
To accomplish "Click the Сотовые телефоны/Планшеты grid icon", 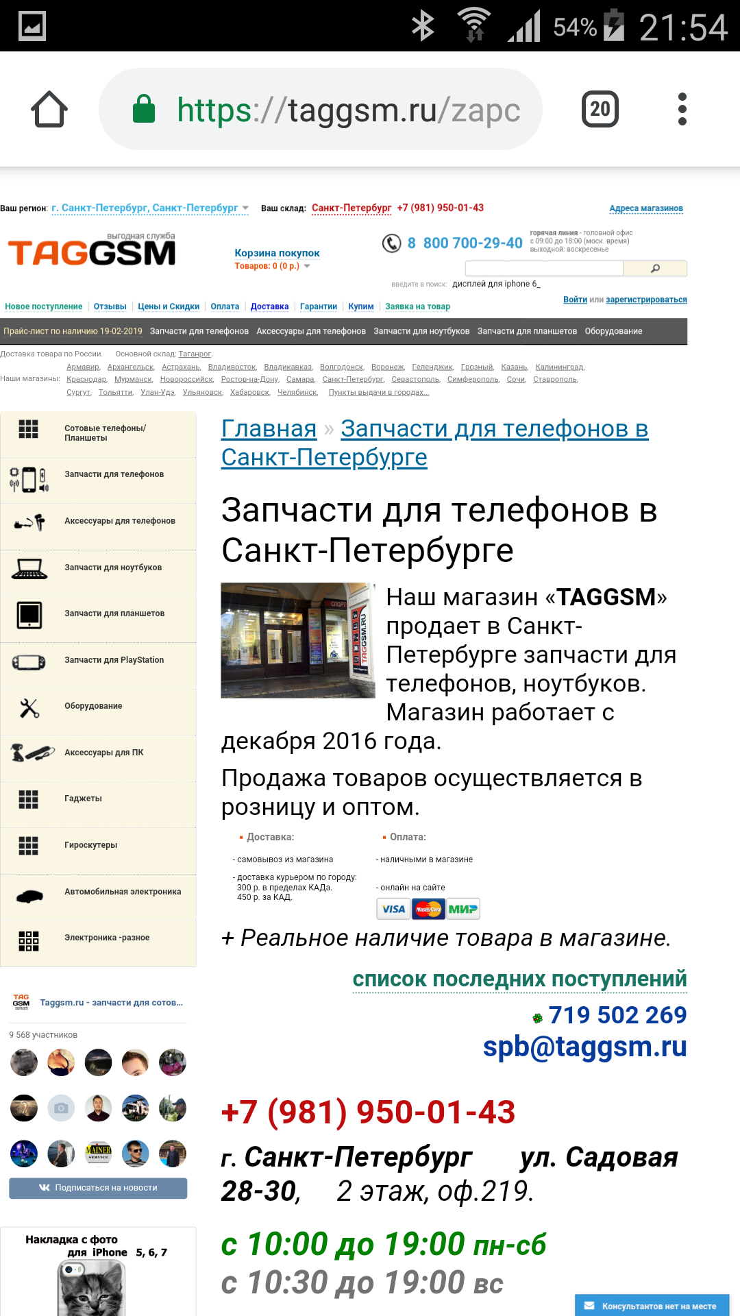I will [x=28, y=429].
